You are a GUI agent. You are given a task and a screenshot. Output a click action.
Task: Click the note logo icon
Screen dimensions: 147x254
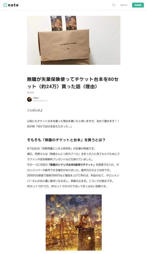(5, 5)
